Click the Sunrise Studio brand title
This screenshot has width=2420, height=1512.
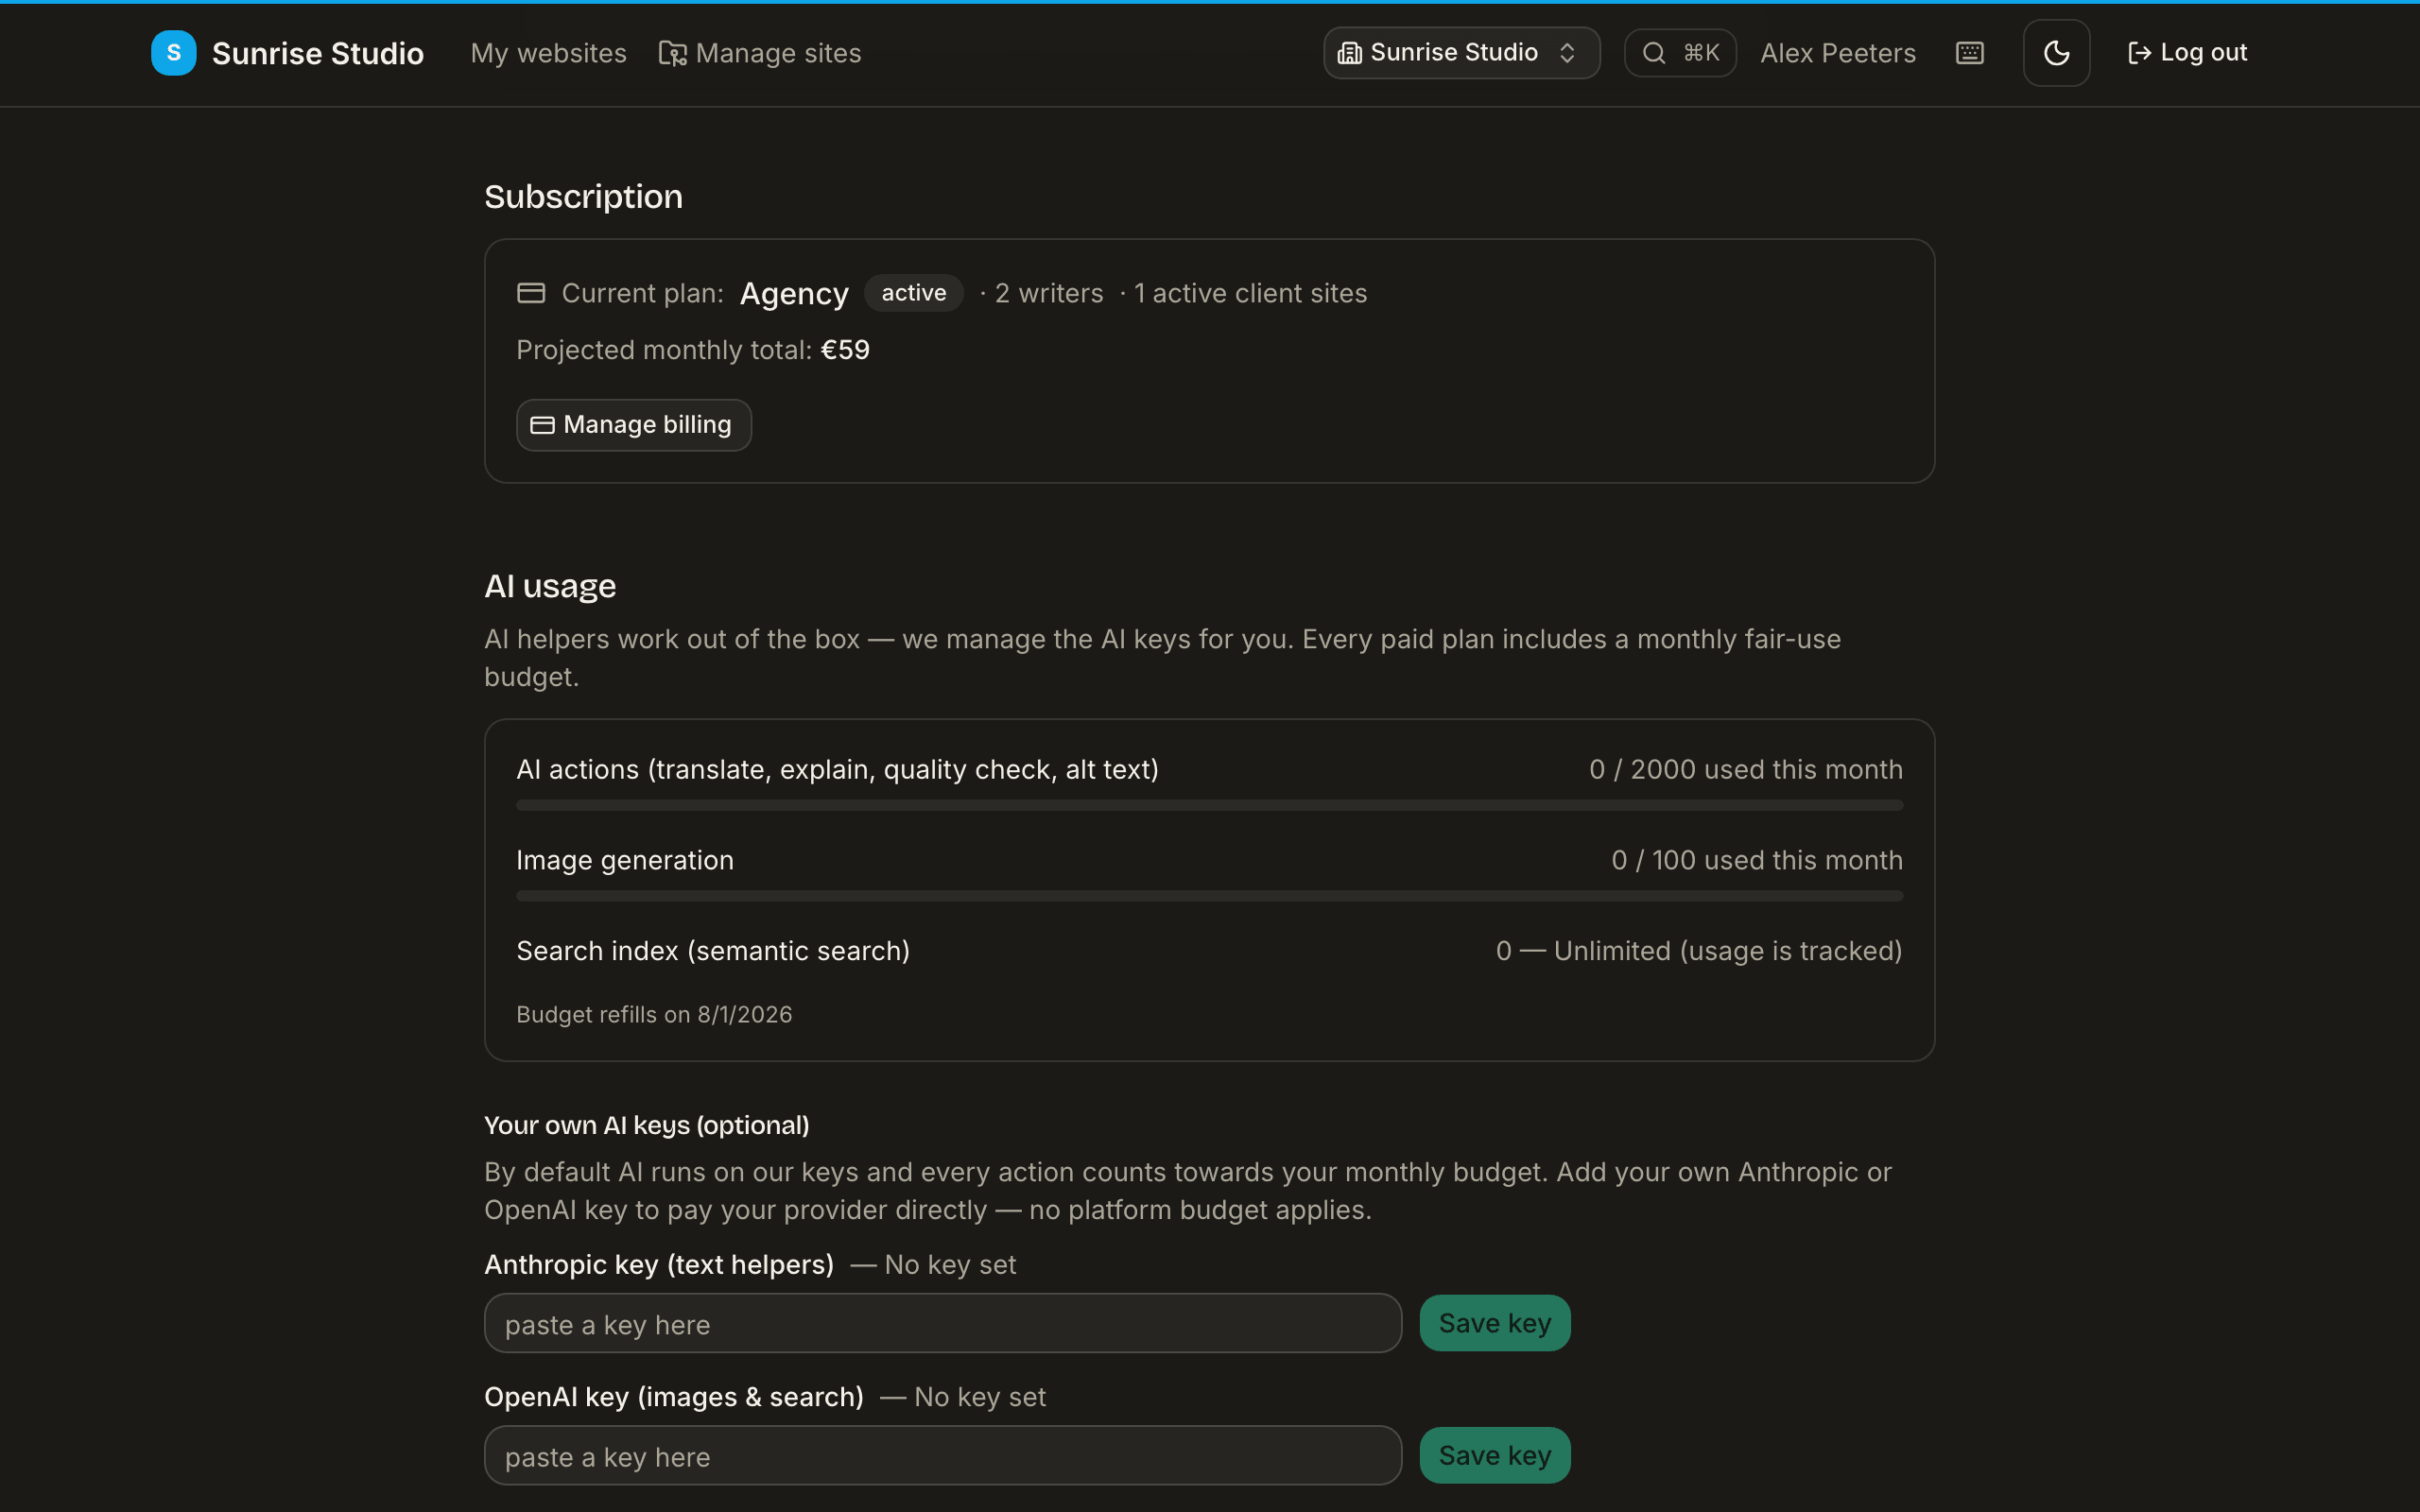pos(317,53)
